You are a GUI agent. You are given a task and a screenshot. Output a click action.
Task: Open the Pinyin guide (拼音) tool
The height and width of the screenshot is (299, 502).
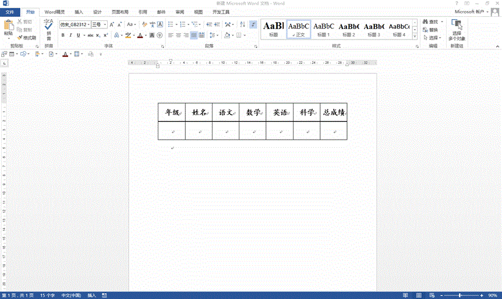coord(48,28)
